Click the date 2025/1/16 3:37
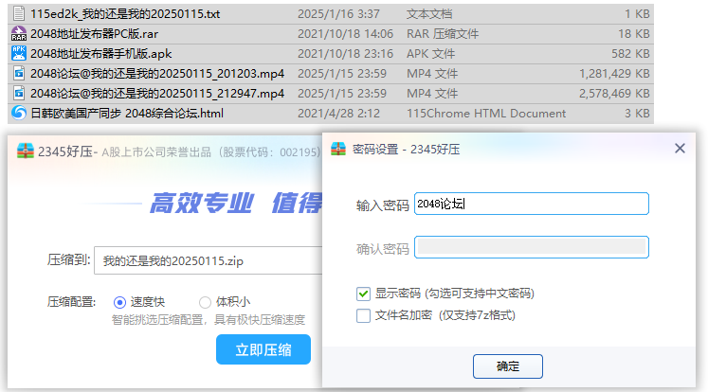 [x=338, y=14]
